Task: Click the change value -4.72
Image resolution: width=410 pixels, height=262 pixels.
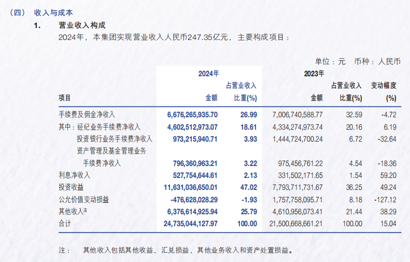Action: [389, 115]
